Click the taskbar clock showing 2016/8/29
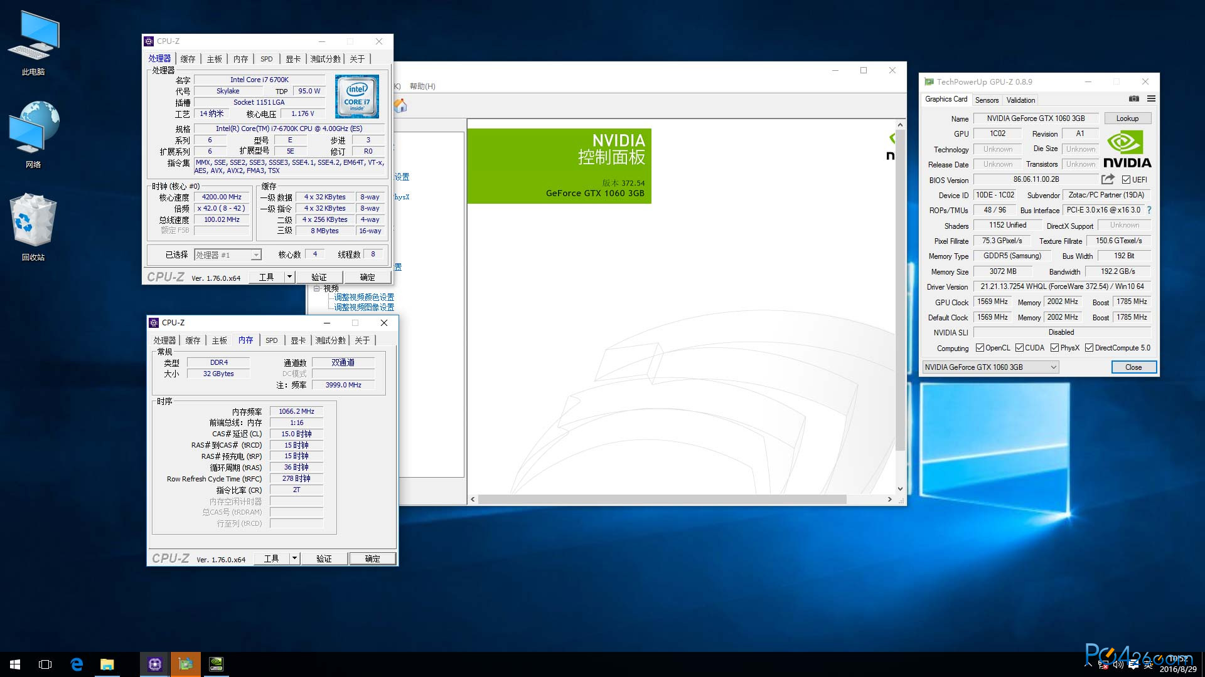Image resolution: width=1205 pixels, height=677 pixels. tap(1178, 664)
